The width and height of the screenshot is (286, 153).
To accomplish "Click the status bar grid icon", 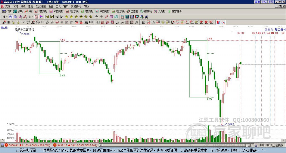I will click(x=2, y=145).
